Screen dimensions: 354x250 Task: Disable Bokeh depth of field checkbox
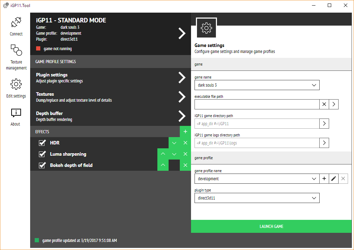click(x=42, y=165)
